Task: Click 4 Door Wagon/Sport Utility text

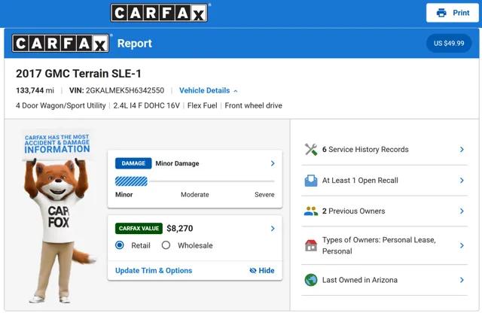Action: click(61, 105)
